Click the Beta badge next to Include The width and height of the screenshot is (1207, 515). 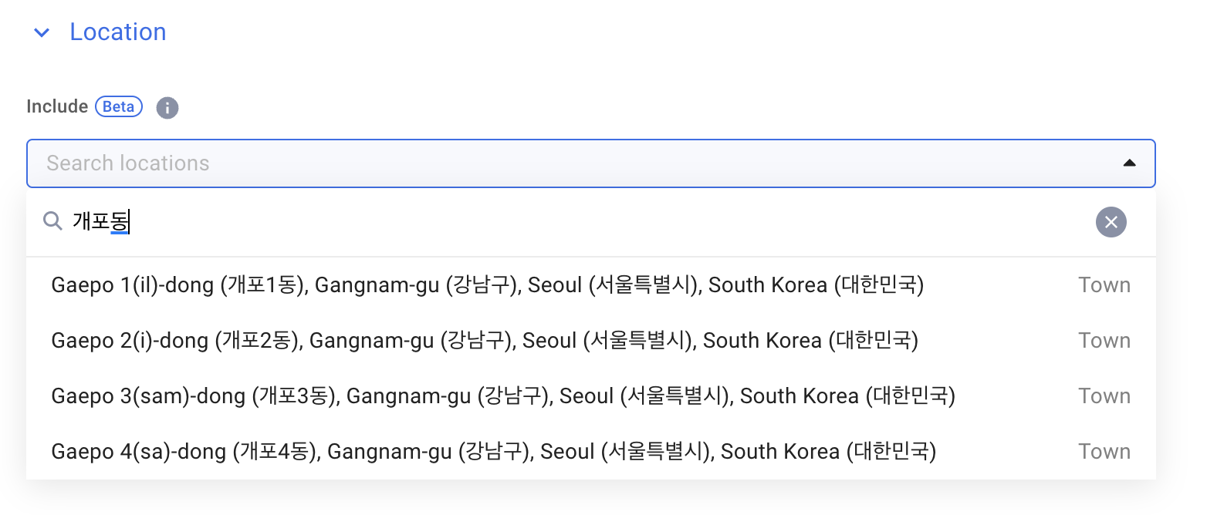tap(119, 106)
